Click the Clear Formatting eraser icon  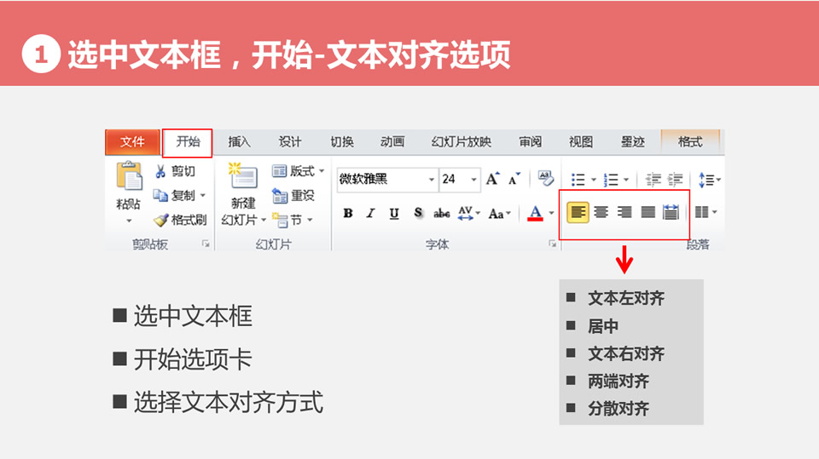[x=546, y=179]
